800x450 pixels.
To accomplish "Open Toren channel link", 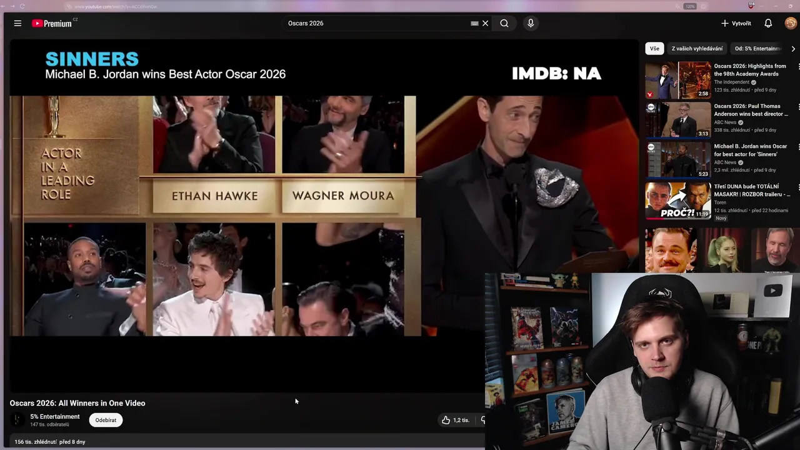I will (720, 202).
